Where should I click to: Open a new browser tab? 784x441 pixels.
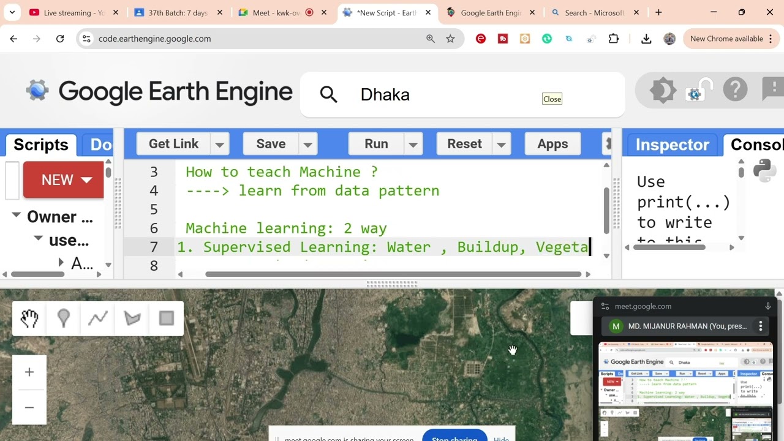[x=658, y=12]
